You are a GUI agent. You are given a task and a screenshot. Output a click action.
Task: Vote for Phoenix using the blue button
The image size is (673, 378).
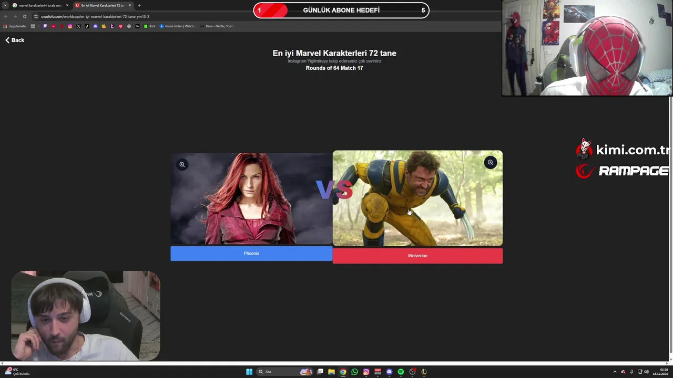pos(251,254)
